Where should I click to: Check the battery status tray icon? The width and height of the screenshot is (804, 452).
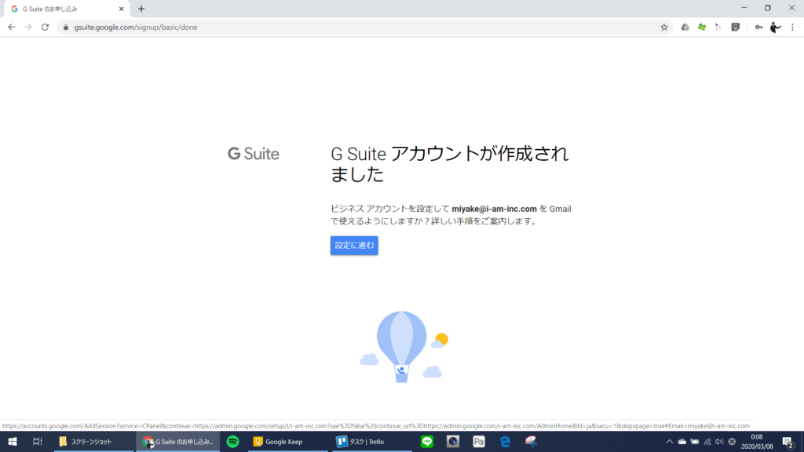click(694, 442)
